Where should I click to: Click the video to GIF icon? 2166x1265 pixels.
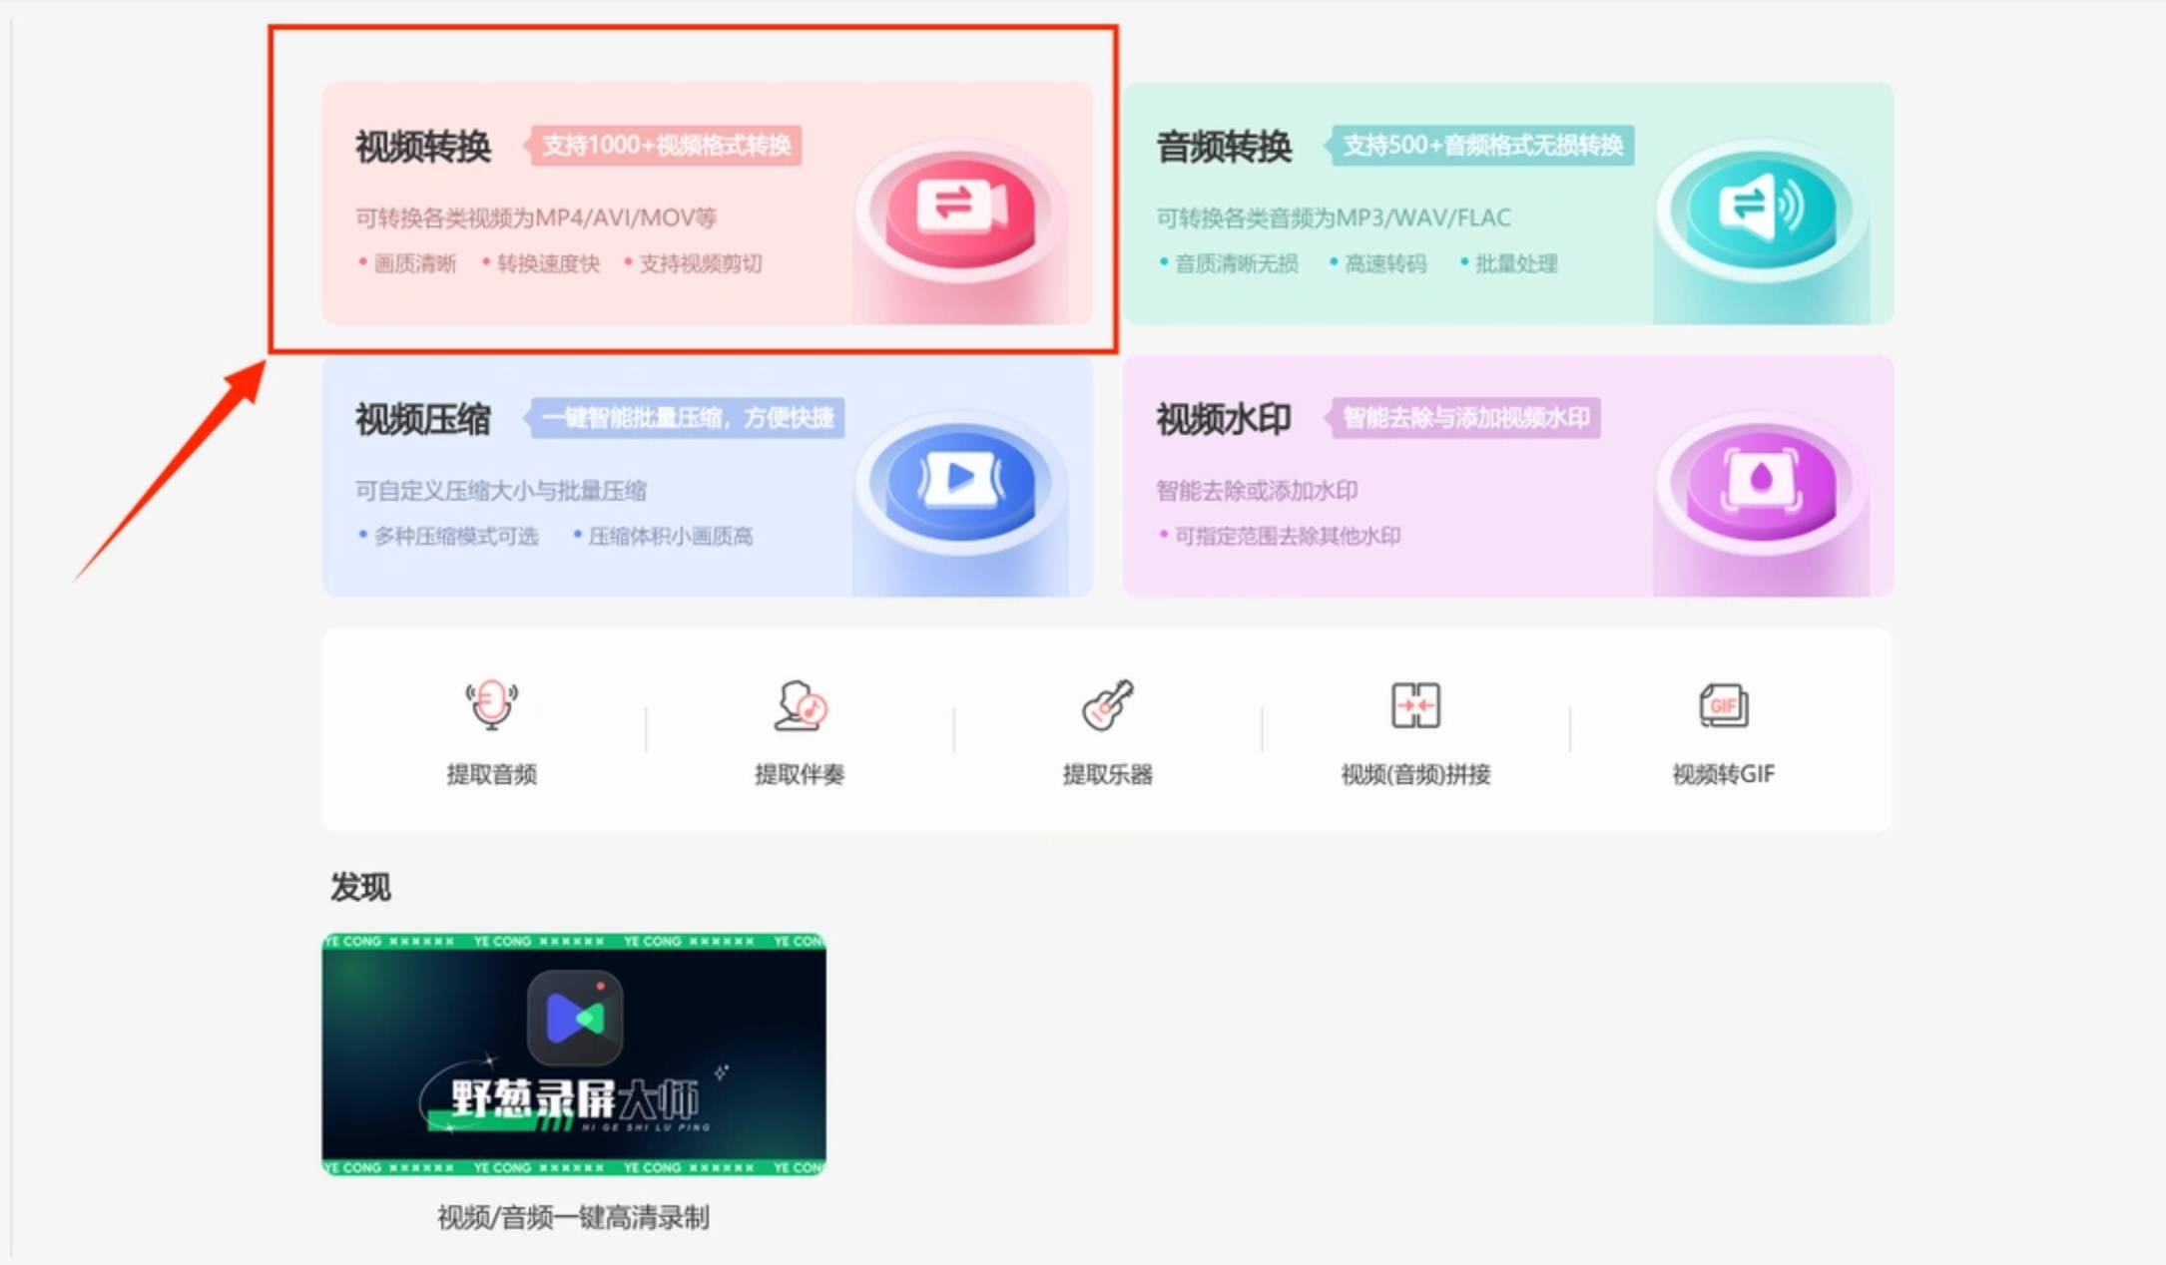coord(1723,705)
